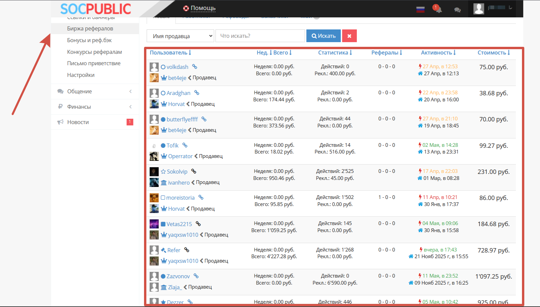Open seller Operrator's profile link
540x307 pixels.
(x=180, y=156)
